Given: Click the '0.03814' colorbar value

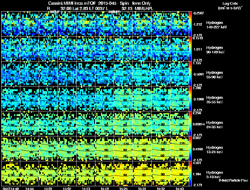Looking at the screenshot, I should click(x=198, y=124).
